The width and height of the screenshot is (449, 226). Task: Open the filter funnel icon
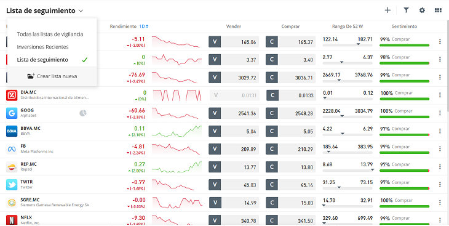(x=406, y=10)
